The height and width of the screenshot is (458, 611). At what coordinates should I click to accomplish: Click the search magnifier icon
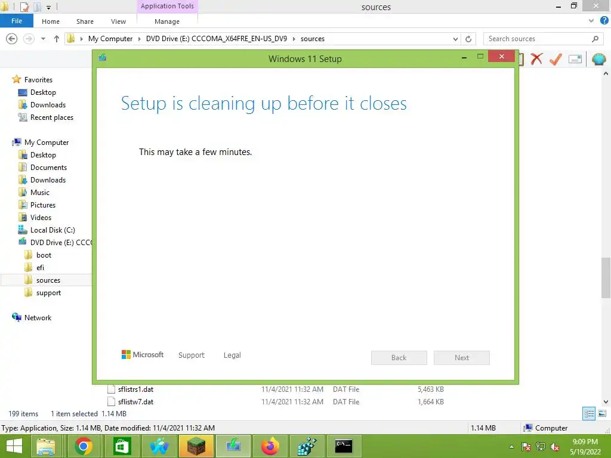[x=595, y=39]
